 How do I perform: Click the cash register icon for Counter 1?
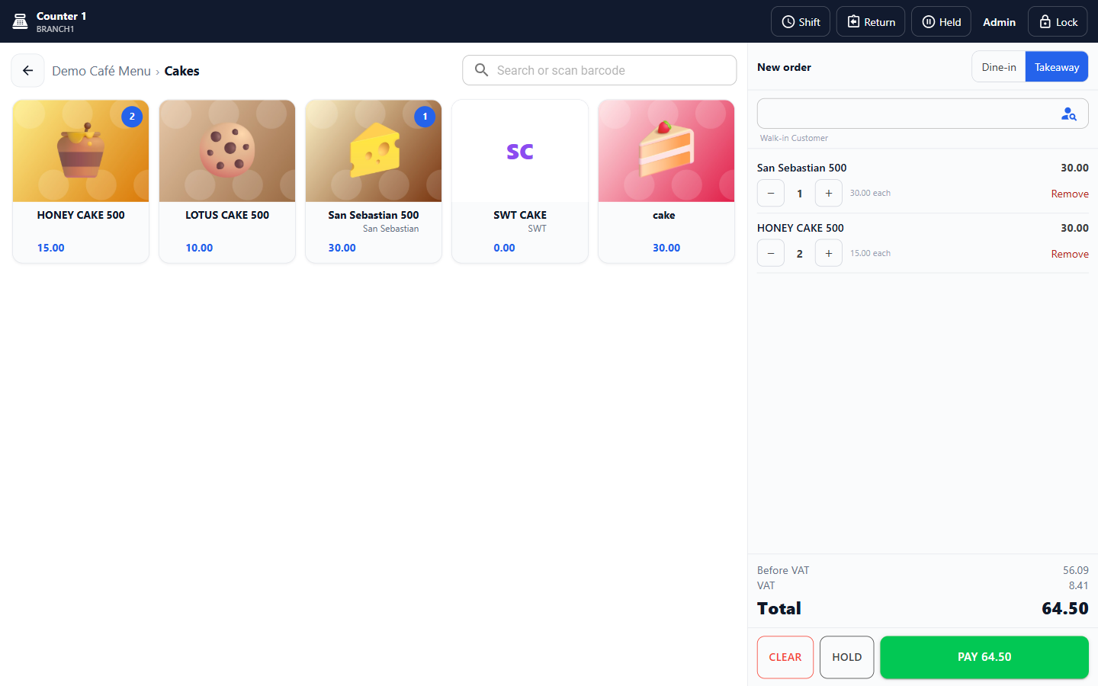[x=21, y=22]
